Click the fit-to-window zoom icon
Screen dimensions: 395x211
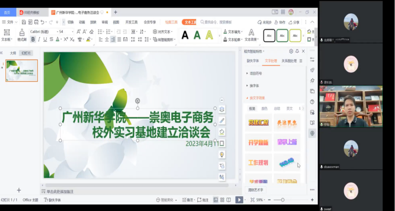pyautogui.click(x=253, y=200)
